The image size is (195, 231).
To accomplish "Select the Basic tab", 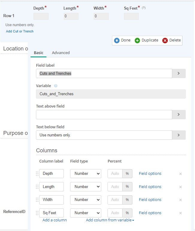I will [x=39, y=53].
